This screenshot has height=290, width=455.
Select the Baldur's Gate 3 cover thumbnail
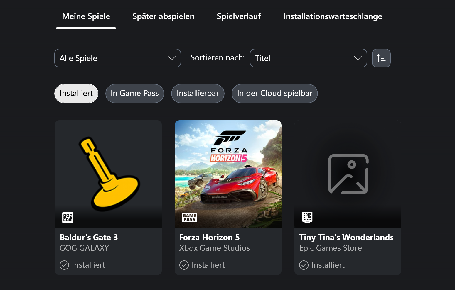(108, 174)
